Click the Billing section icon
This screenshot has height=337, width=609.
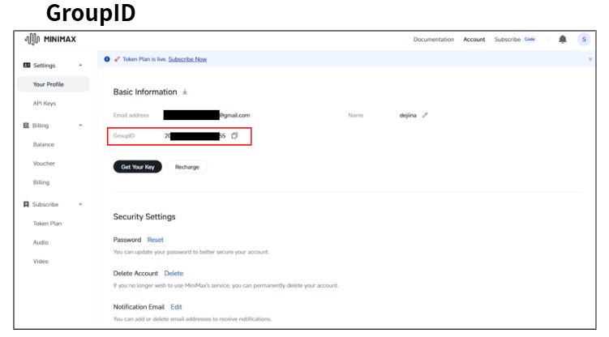coord(26,126)
